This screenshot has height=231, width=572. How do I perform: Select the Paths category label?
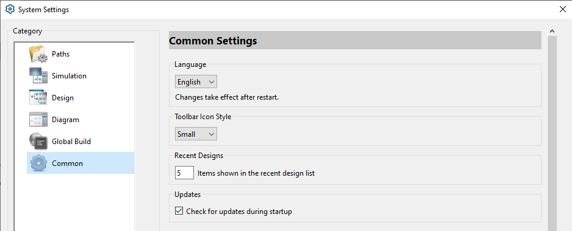click(60, 54)
